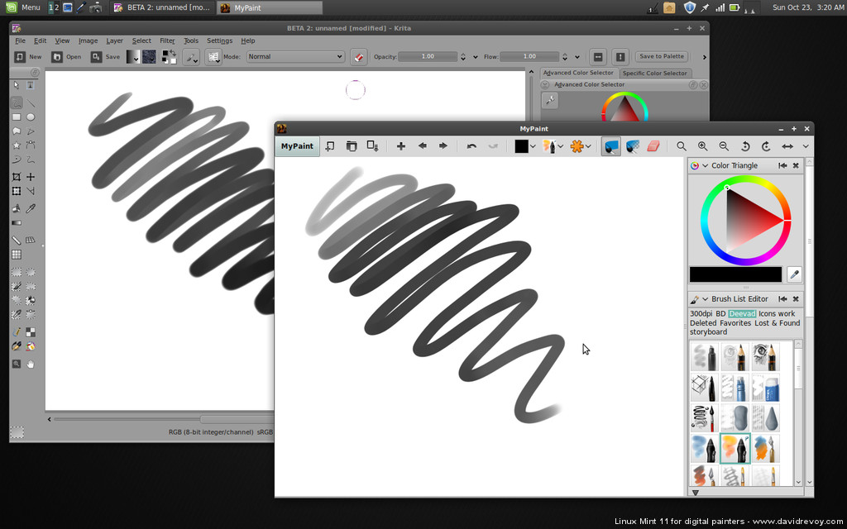Add a new layer with MyPaint plus icon
The height and width of the screenshot is (529, 847).
401,146
